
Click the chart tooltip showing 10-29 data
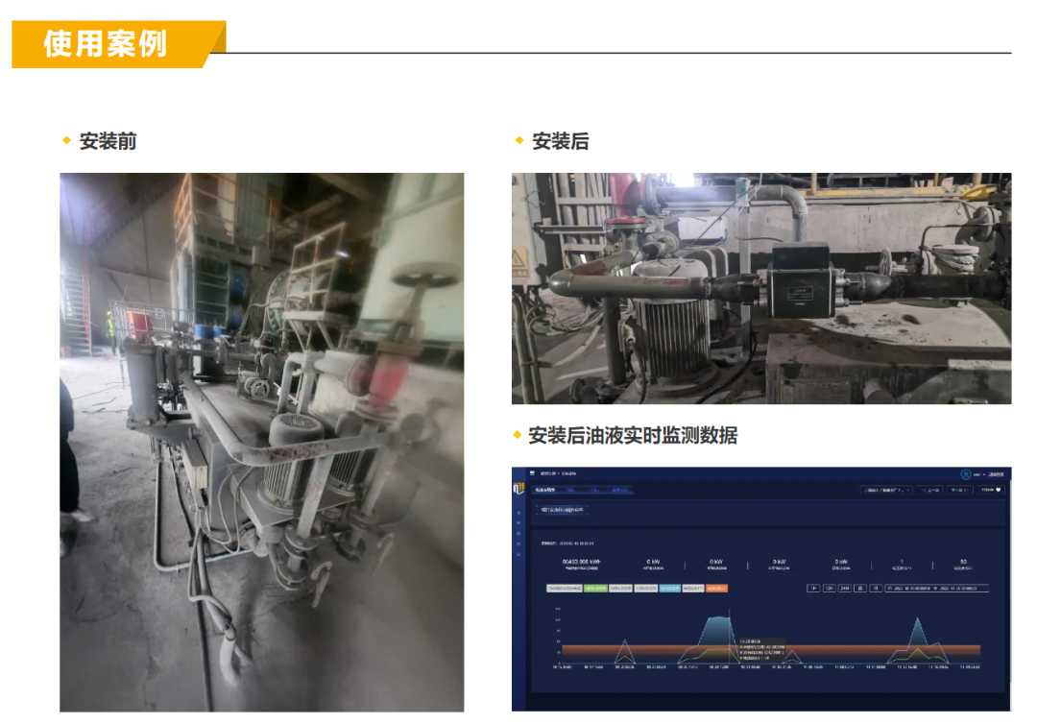pyautogui.click(x=761, y=650)
